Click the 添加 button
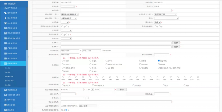The height and width of the screenshot is (112, 222). point(122,89)
